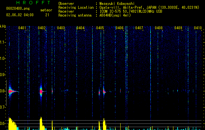Click the 0.8 frequency axis label
The width and height of the screenshot is (205, 130).
3,91
